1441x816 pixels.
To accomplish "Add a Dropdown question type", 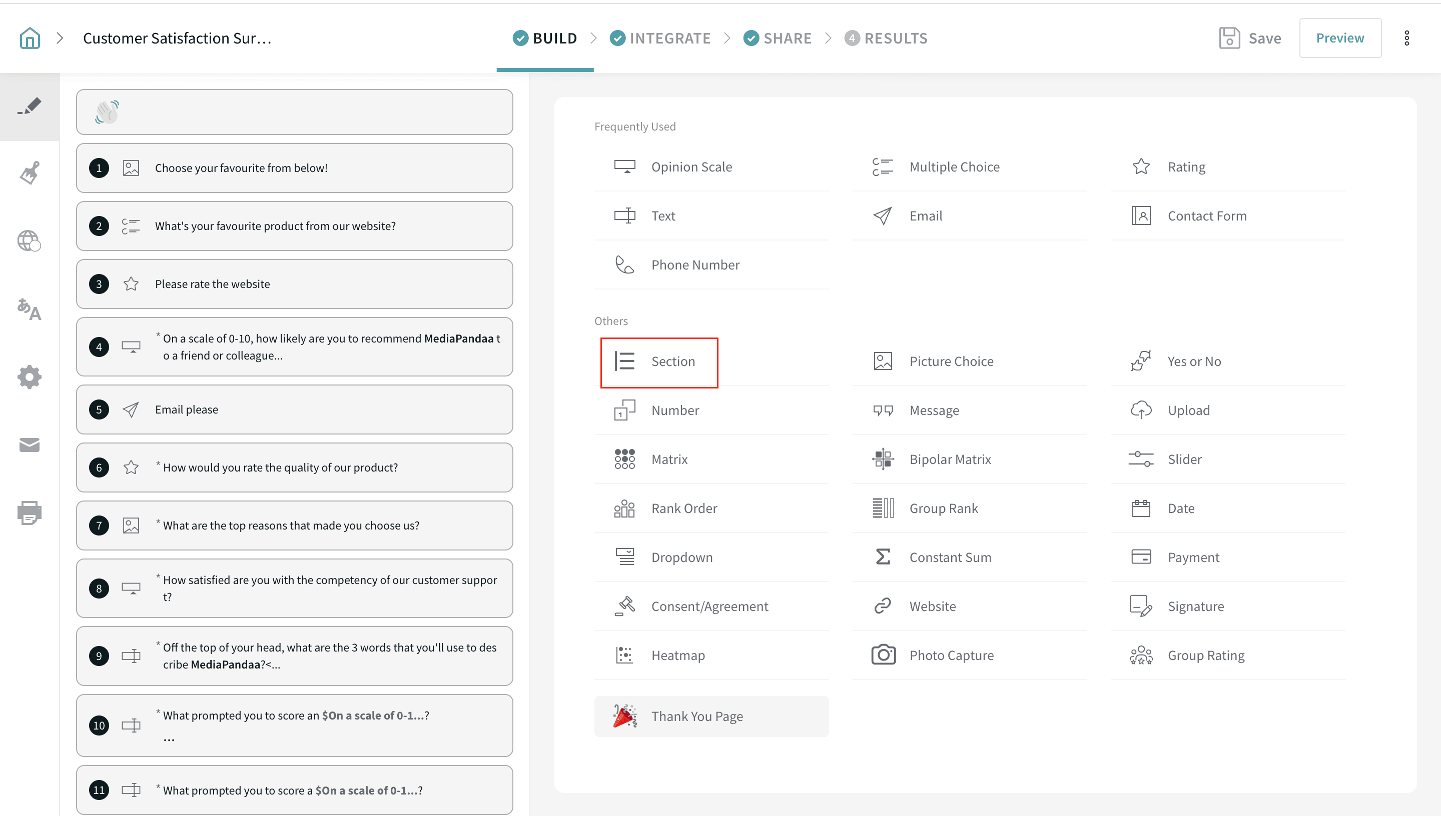I will 681,557.
